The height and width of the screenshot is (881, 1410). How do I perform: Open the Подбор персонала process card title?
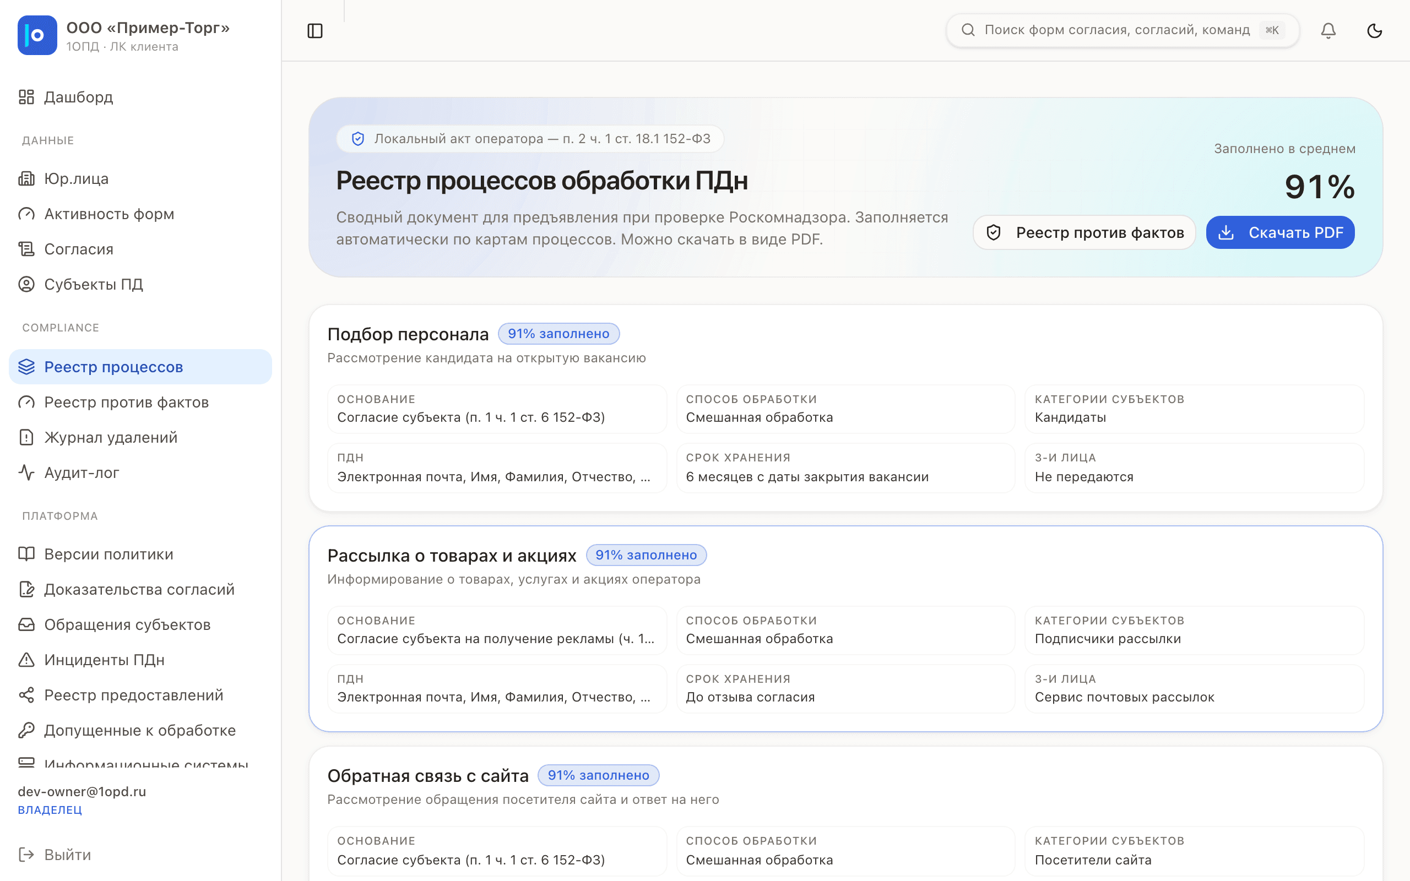408,334
